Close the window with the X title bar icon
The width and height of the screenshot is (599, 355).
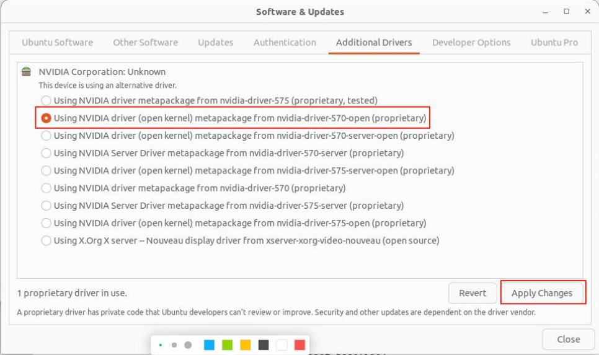(x=588, y=11)
